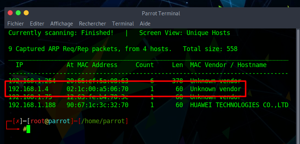Click the IP address 192.168.1.75
The height and width of the screenshot is (144, 300).
(30, 97)
